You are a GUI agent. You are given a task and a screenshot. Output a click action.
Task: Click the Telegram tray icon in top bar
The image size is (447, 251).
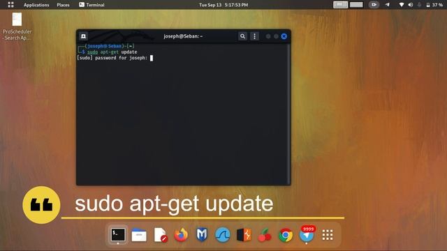click(x=388, y=5)
